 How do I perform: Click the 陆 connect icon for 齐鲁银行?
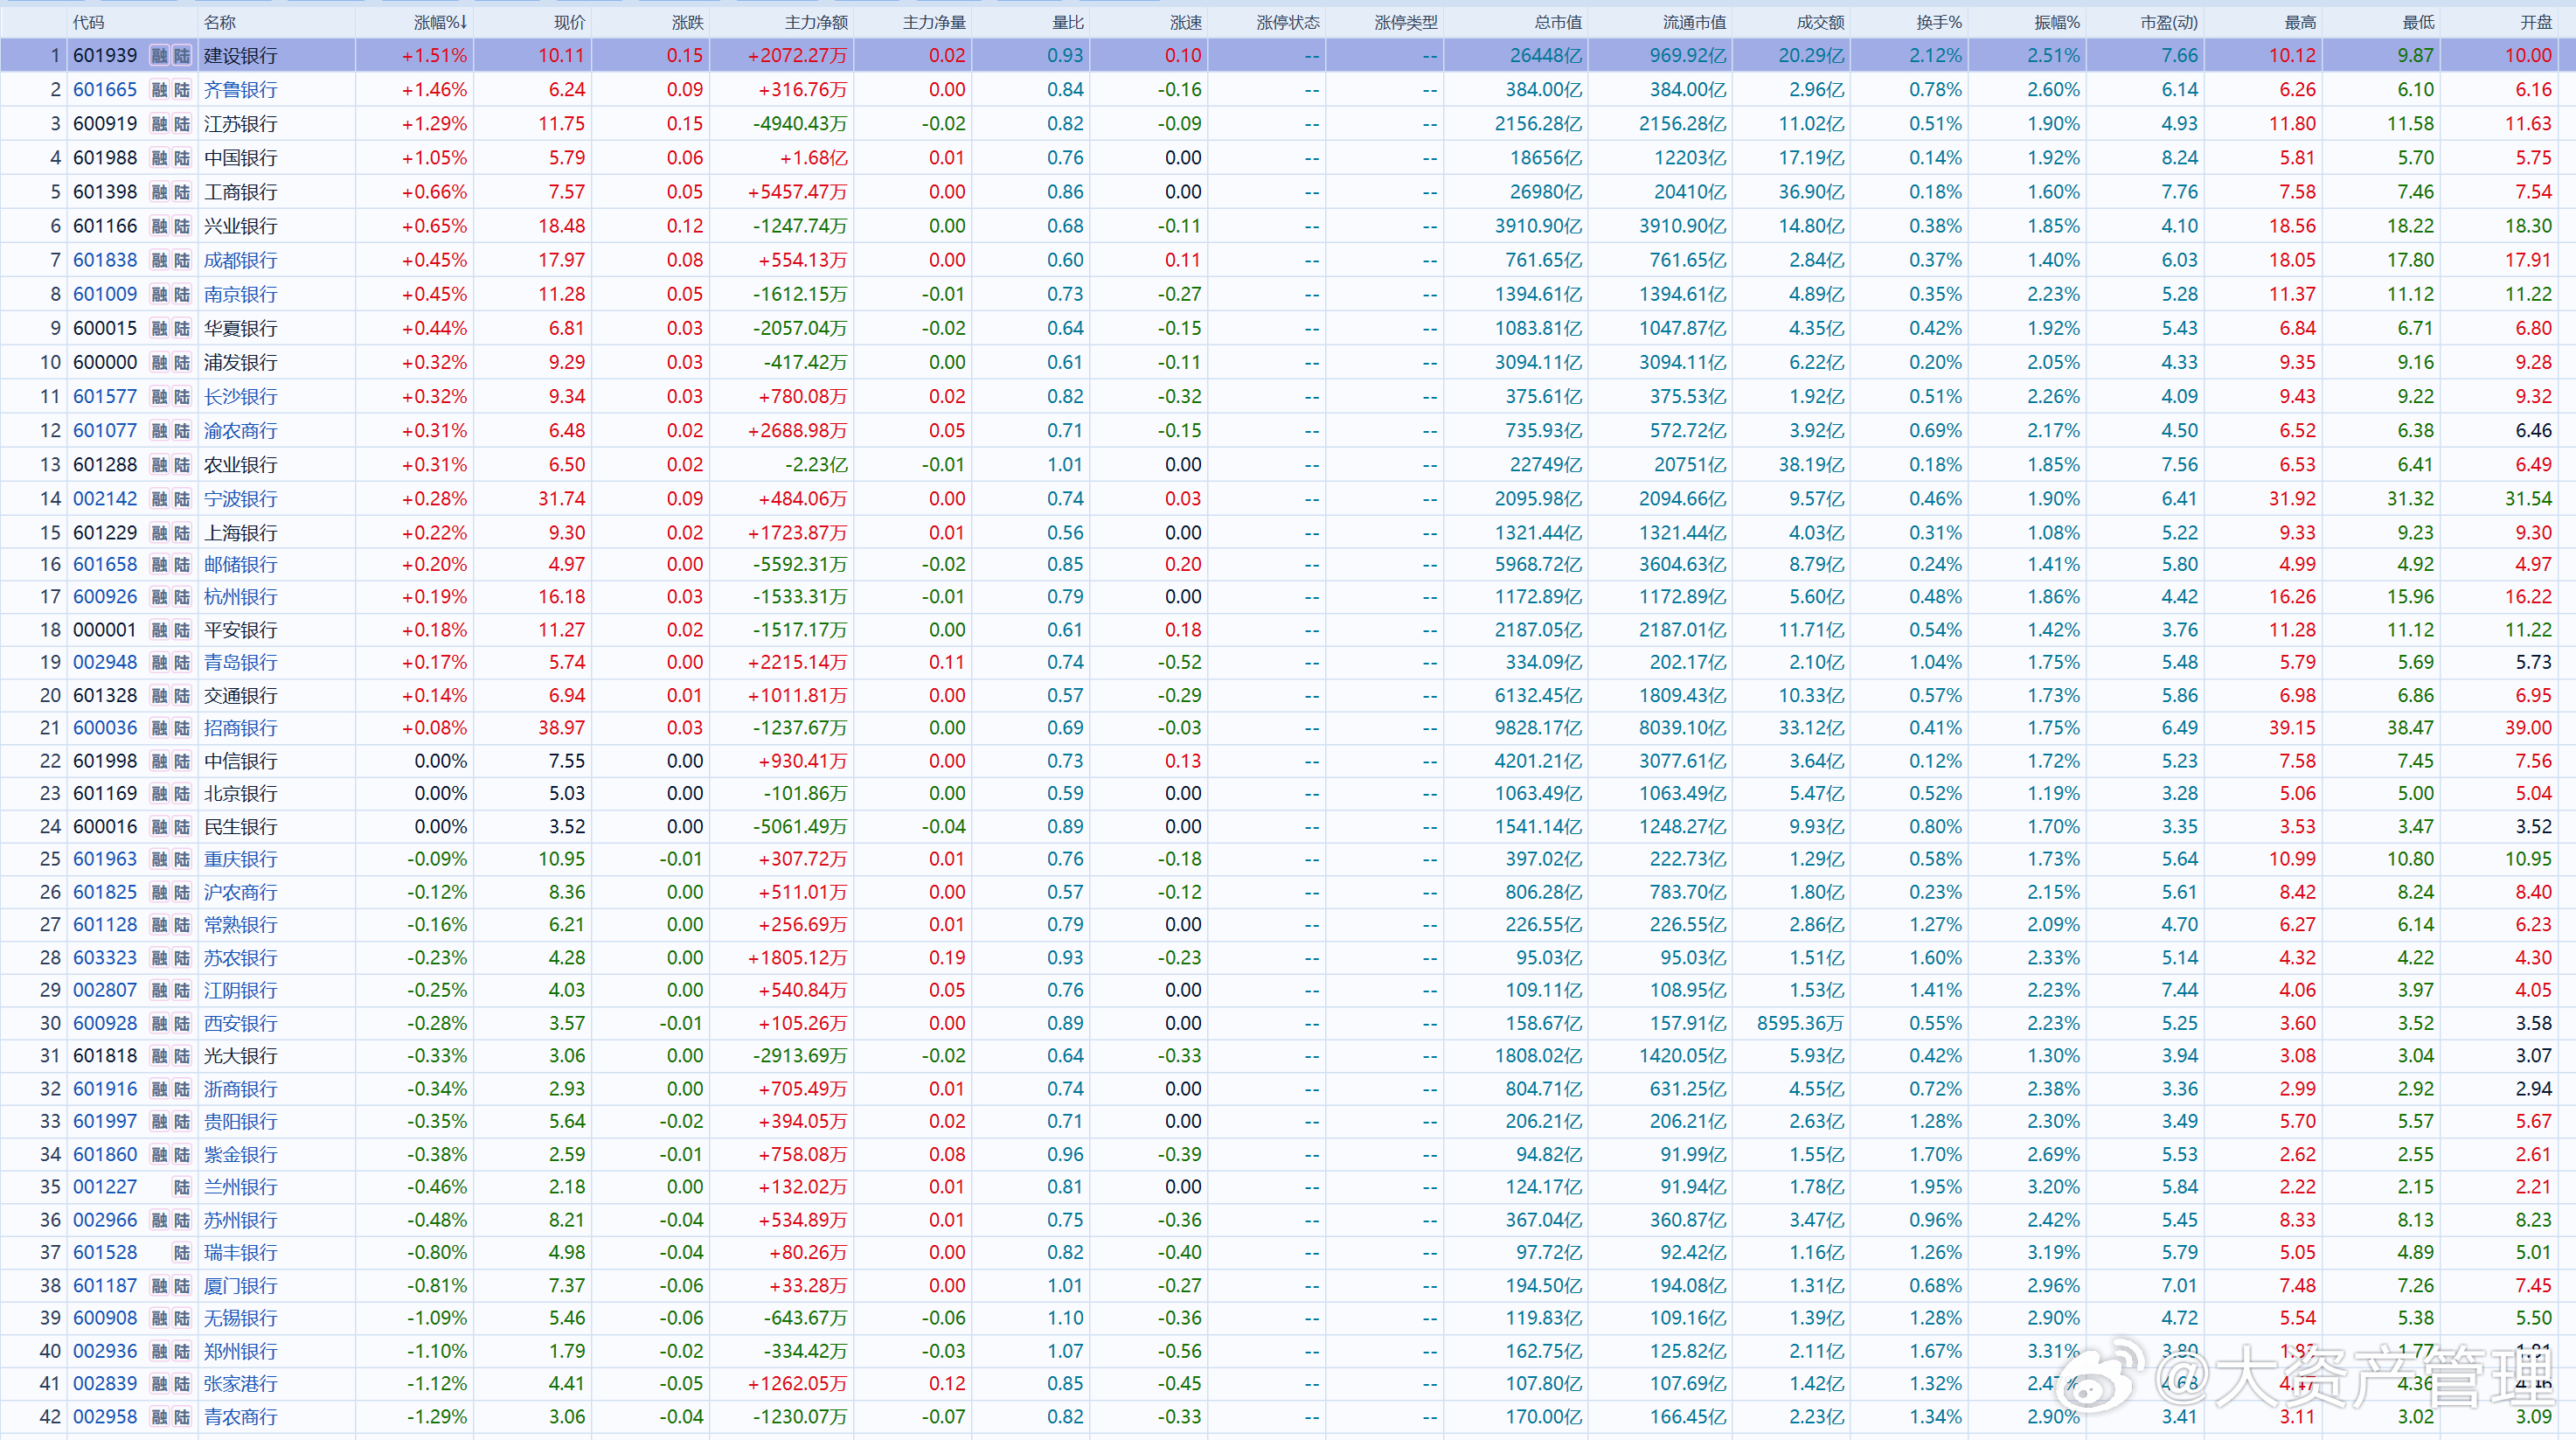(182, 90)
